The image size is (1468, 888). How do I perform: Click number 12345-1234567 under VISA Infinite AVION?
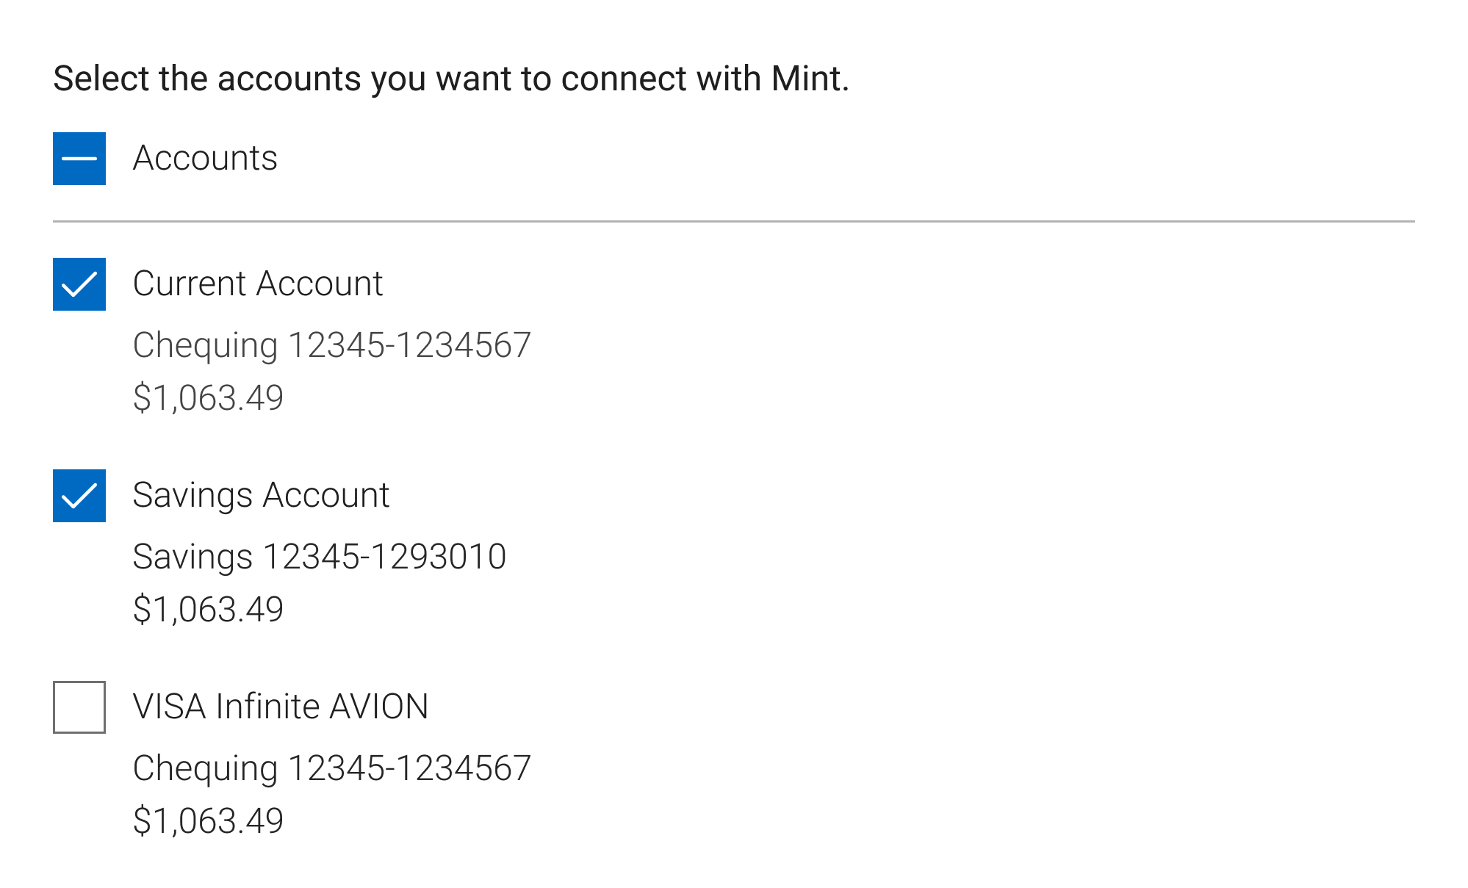click(409, 768)
